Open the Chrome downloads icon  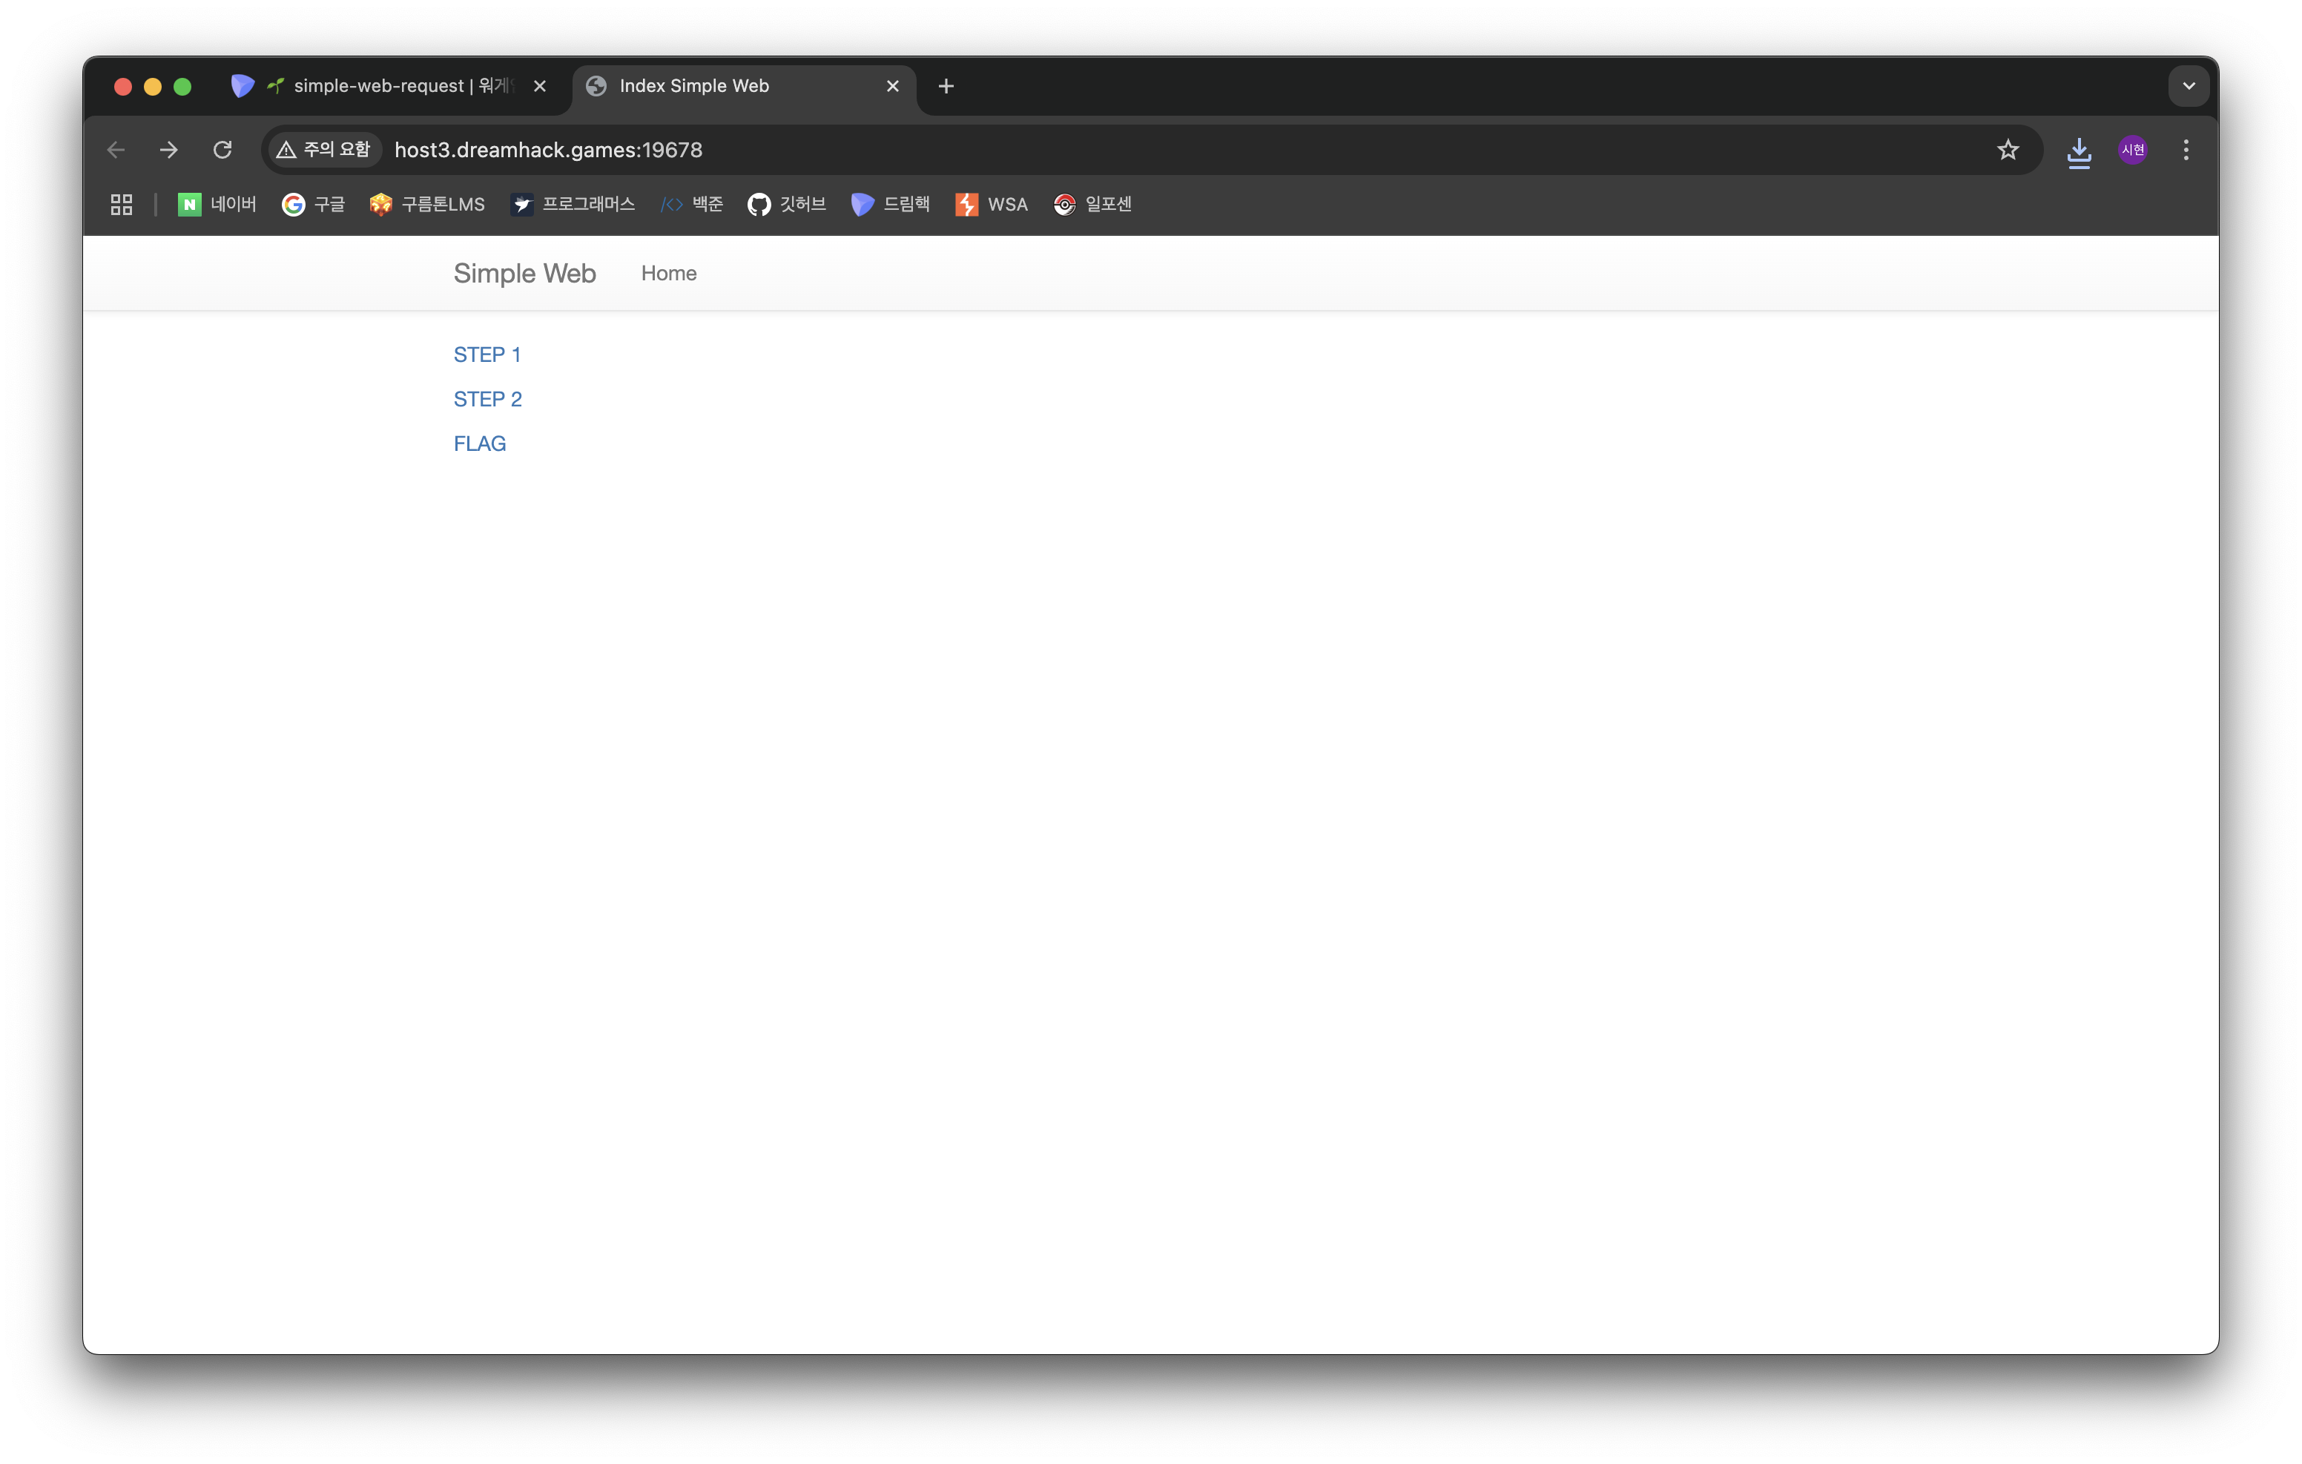[2078, 151]
